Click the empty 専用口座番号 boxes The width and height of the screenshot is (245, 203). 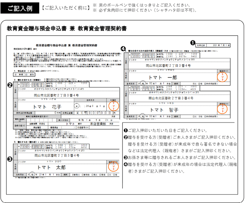pyautogui.click(x=42, y=120)
